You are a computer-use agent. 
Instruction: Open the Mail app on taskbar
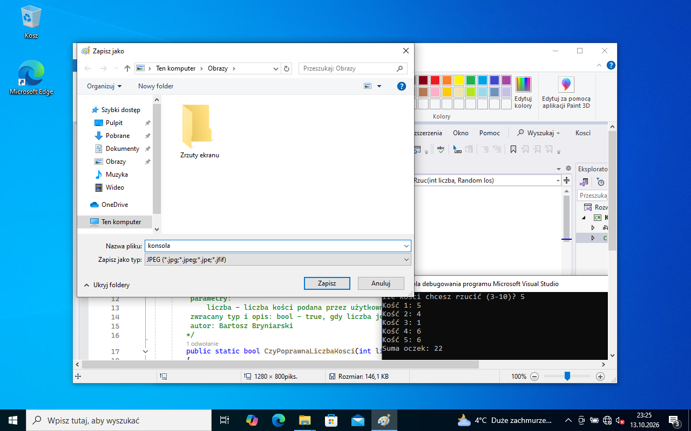(357, 420)
